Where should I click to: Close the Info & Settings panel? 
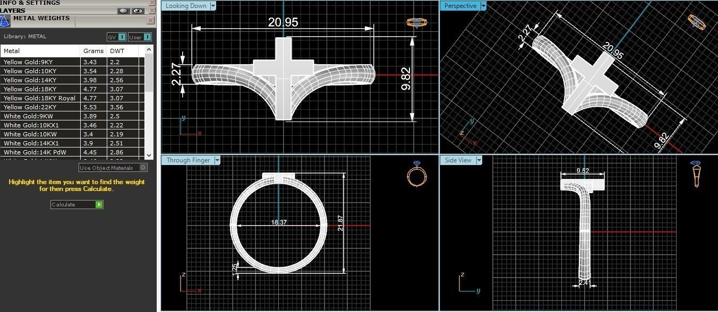click(152, 3)
